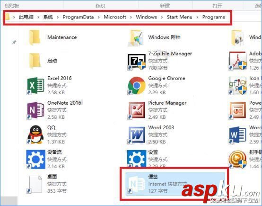Click the '启动' folder name

click(52, 61)
